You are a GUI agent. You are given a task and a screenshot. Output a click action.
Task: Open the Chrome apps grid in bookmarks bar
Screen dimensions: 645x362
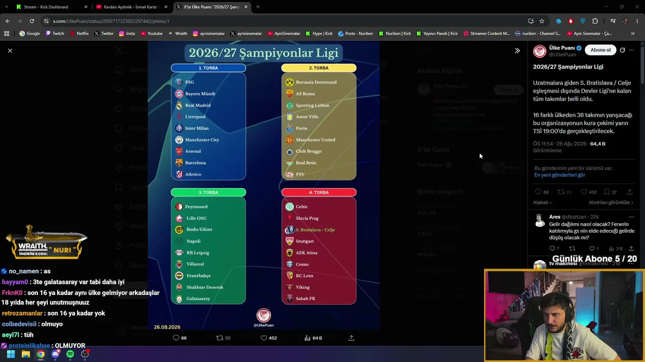[7, 34]
